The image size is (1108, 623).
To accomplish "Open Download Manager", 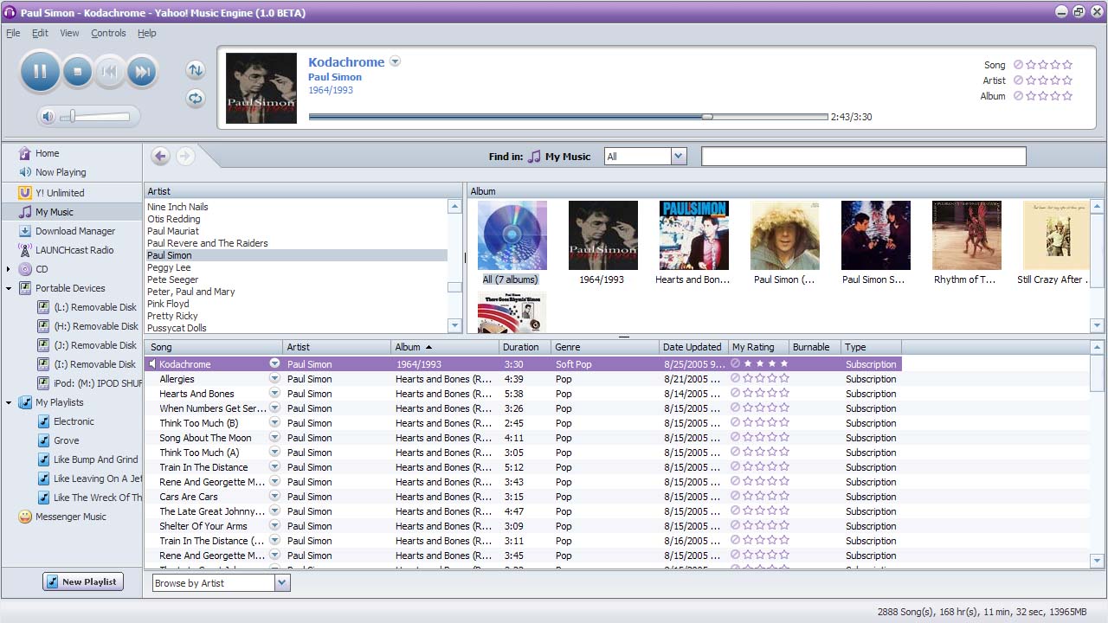I will [x=75, y=231].
